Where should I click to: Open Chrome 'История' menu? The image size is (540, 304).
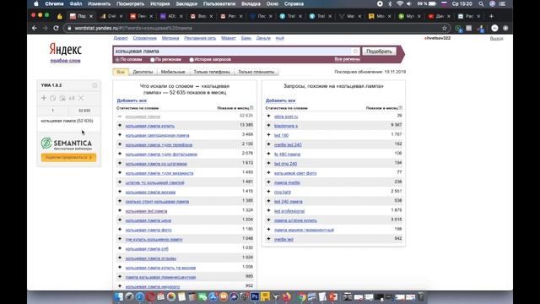click(x=159, y=3)
